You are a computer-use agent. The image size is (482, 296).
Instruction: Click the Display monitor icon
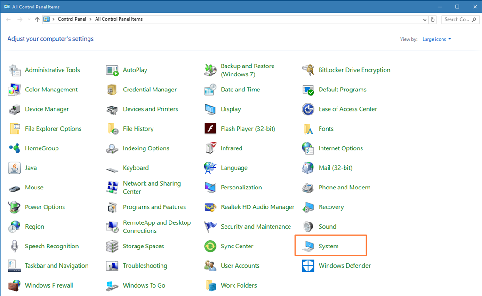pyautogui.click(x=210, y=109)
